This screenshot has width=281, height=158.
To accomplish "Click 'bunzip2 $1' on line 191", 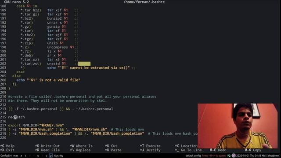I will coord(58,18).
